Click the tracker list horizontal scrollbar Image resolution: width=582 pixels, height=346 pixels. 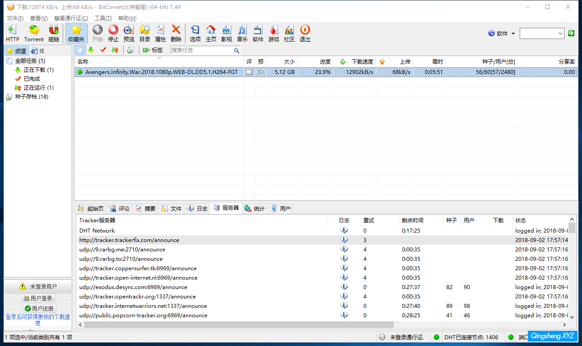(239, 324)
